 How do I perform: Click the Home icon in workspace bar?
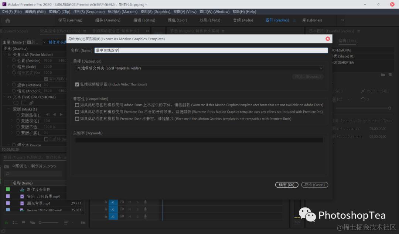pos(8,21)
